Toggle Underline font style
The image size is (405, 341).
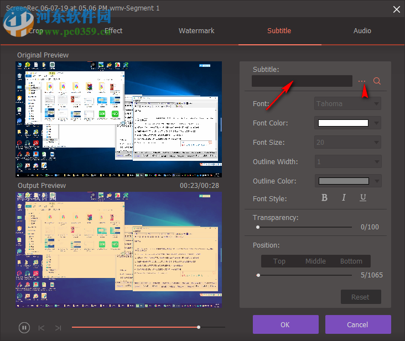pos(363,198)
